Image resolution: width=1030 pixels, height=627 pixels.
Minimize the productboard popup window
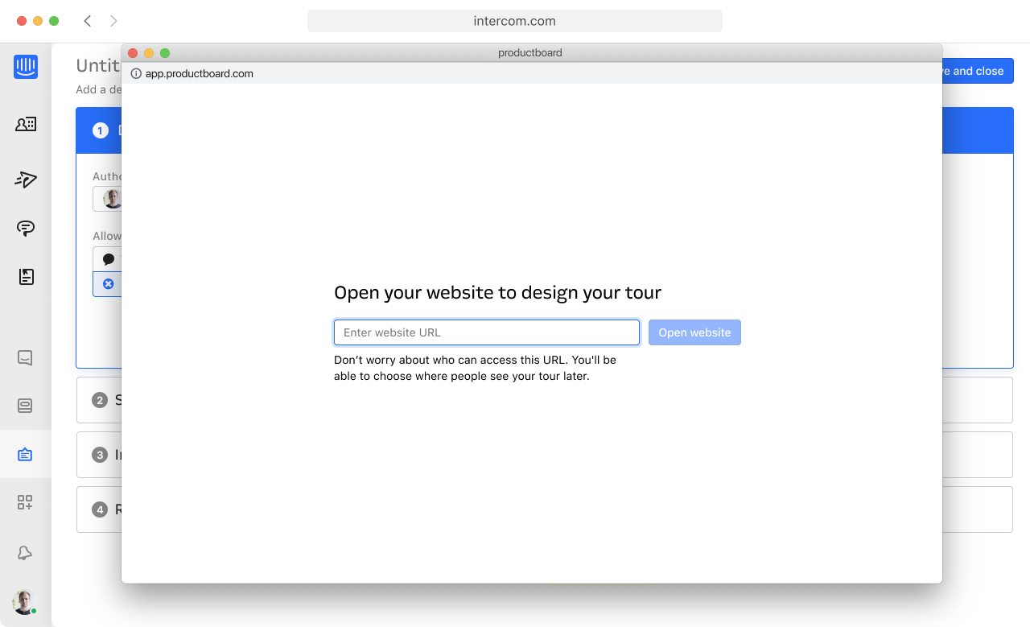[x=149, y=53]
